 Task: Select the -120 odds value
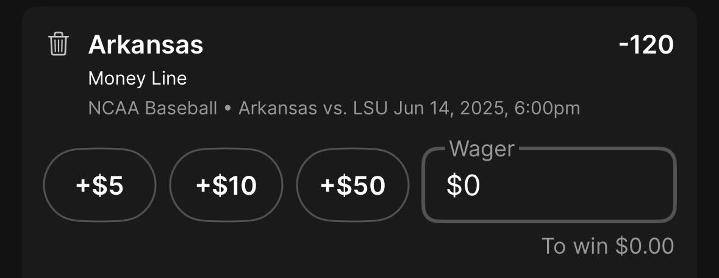pyautogui.click(x=646, y=45)
